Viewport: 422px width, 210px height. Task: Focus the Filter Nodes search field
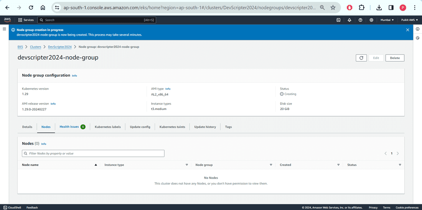click(93, 154)
